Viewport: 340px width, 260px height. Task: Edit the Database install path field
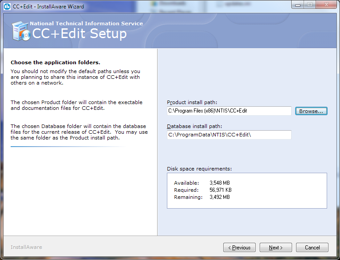[x=229, y=135]
